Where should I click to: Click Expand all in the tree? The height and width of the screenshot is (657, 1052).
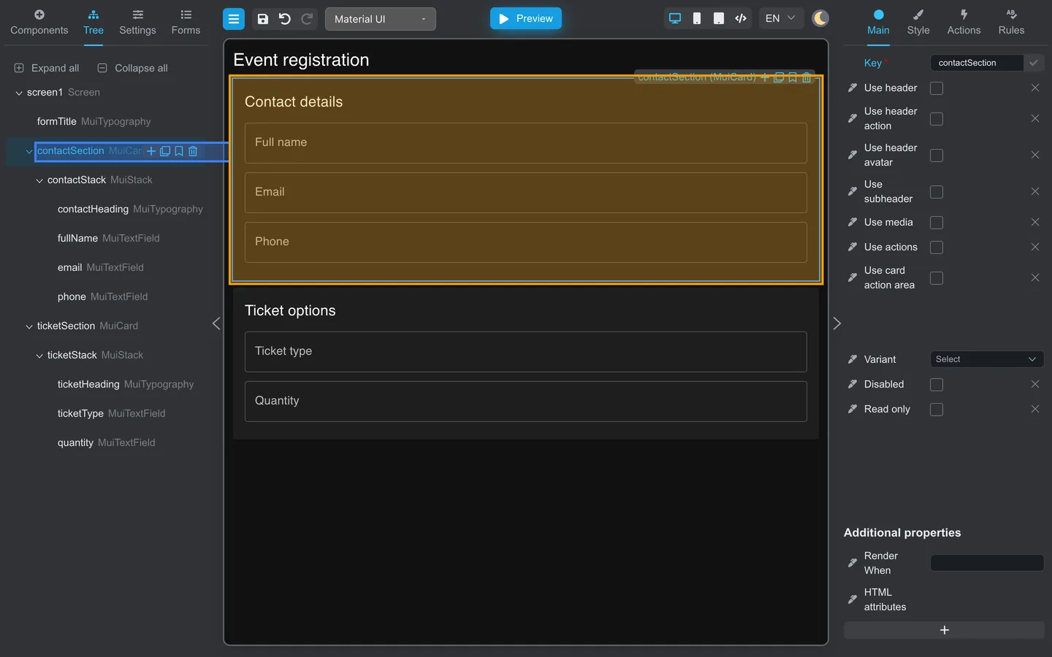tap(47, 68)
